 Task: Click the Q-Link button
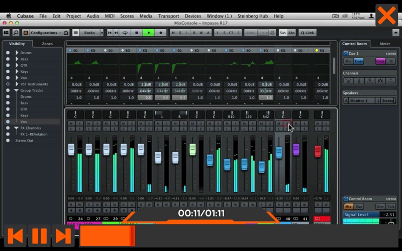pos(308,33)
